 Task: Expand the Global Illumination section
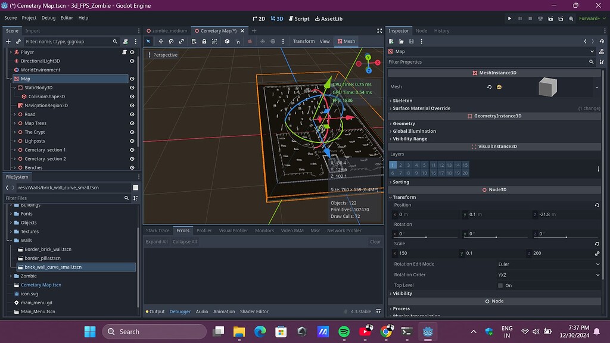click(x=415, y=132)
